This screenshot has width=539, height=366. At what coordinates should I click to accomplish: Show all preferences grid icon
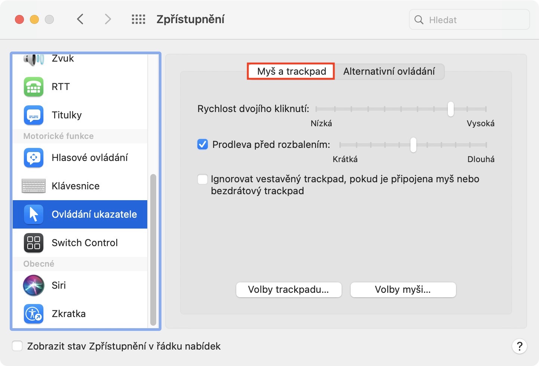tap(138, 19)
